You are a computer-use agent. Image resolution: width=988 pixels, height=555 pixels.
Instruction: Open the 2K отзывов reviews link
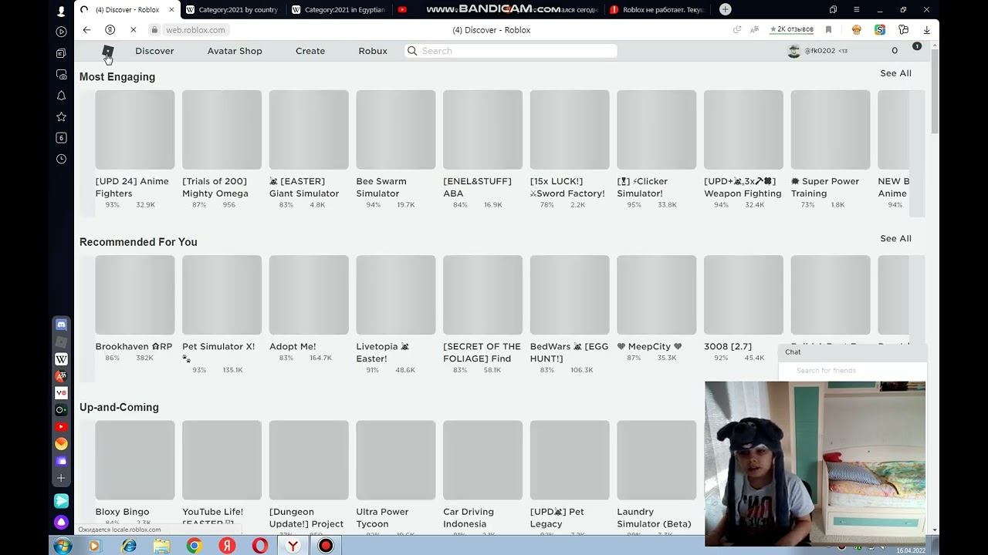[x=792, y=29]
